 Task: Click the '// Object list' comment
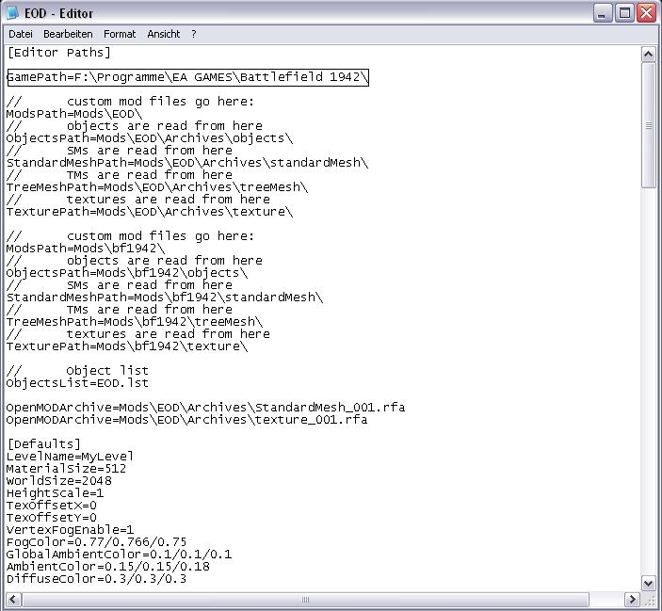77,371
